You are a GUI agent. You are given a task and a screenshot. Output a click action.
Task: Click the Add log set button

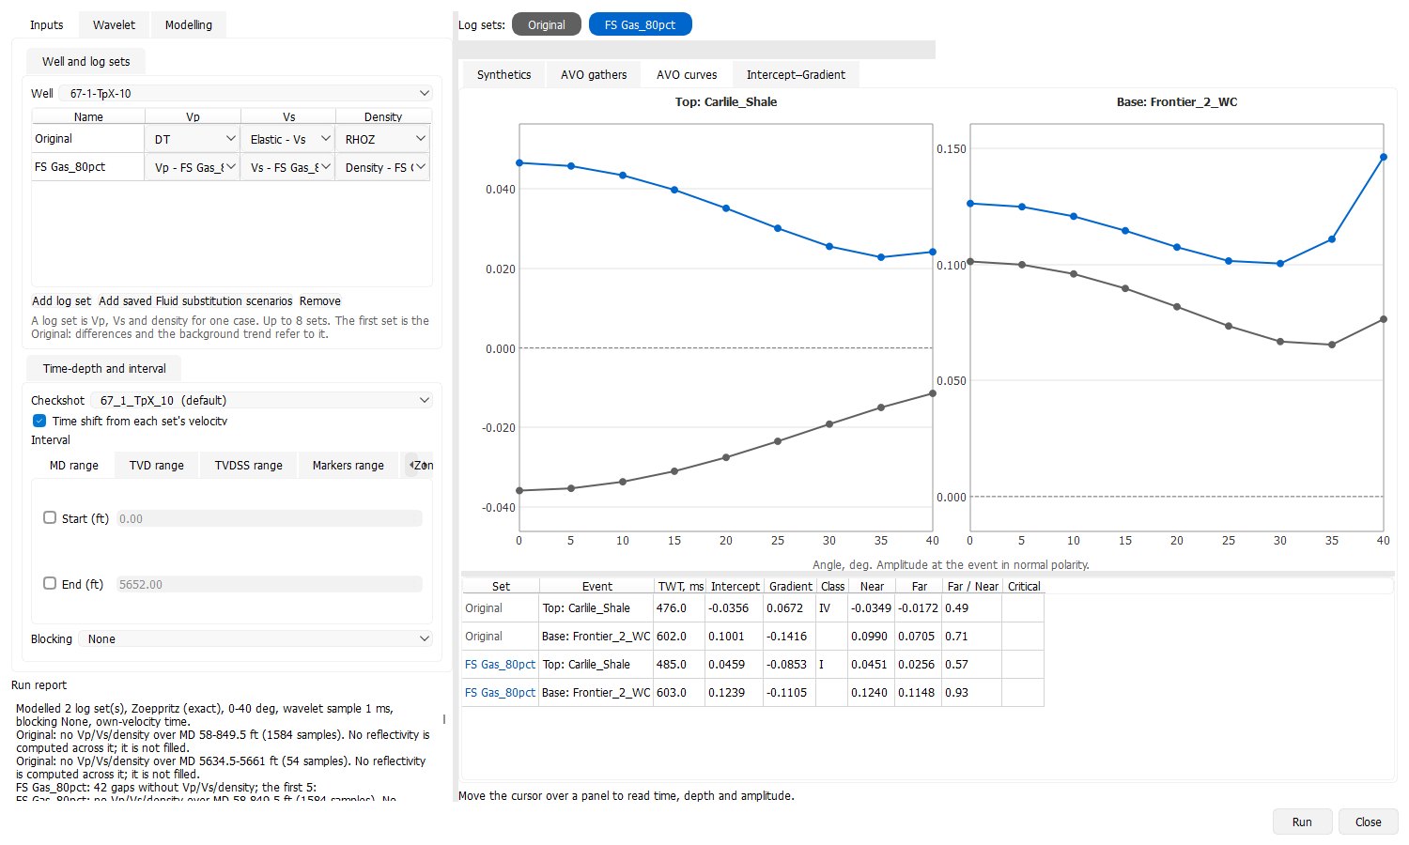pyautogui.click(x=62, y=301)
